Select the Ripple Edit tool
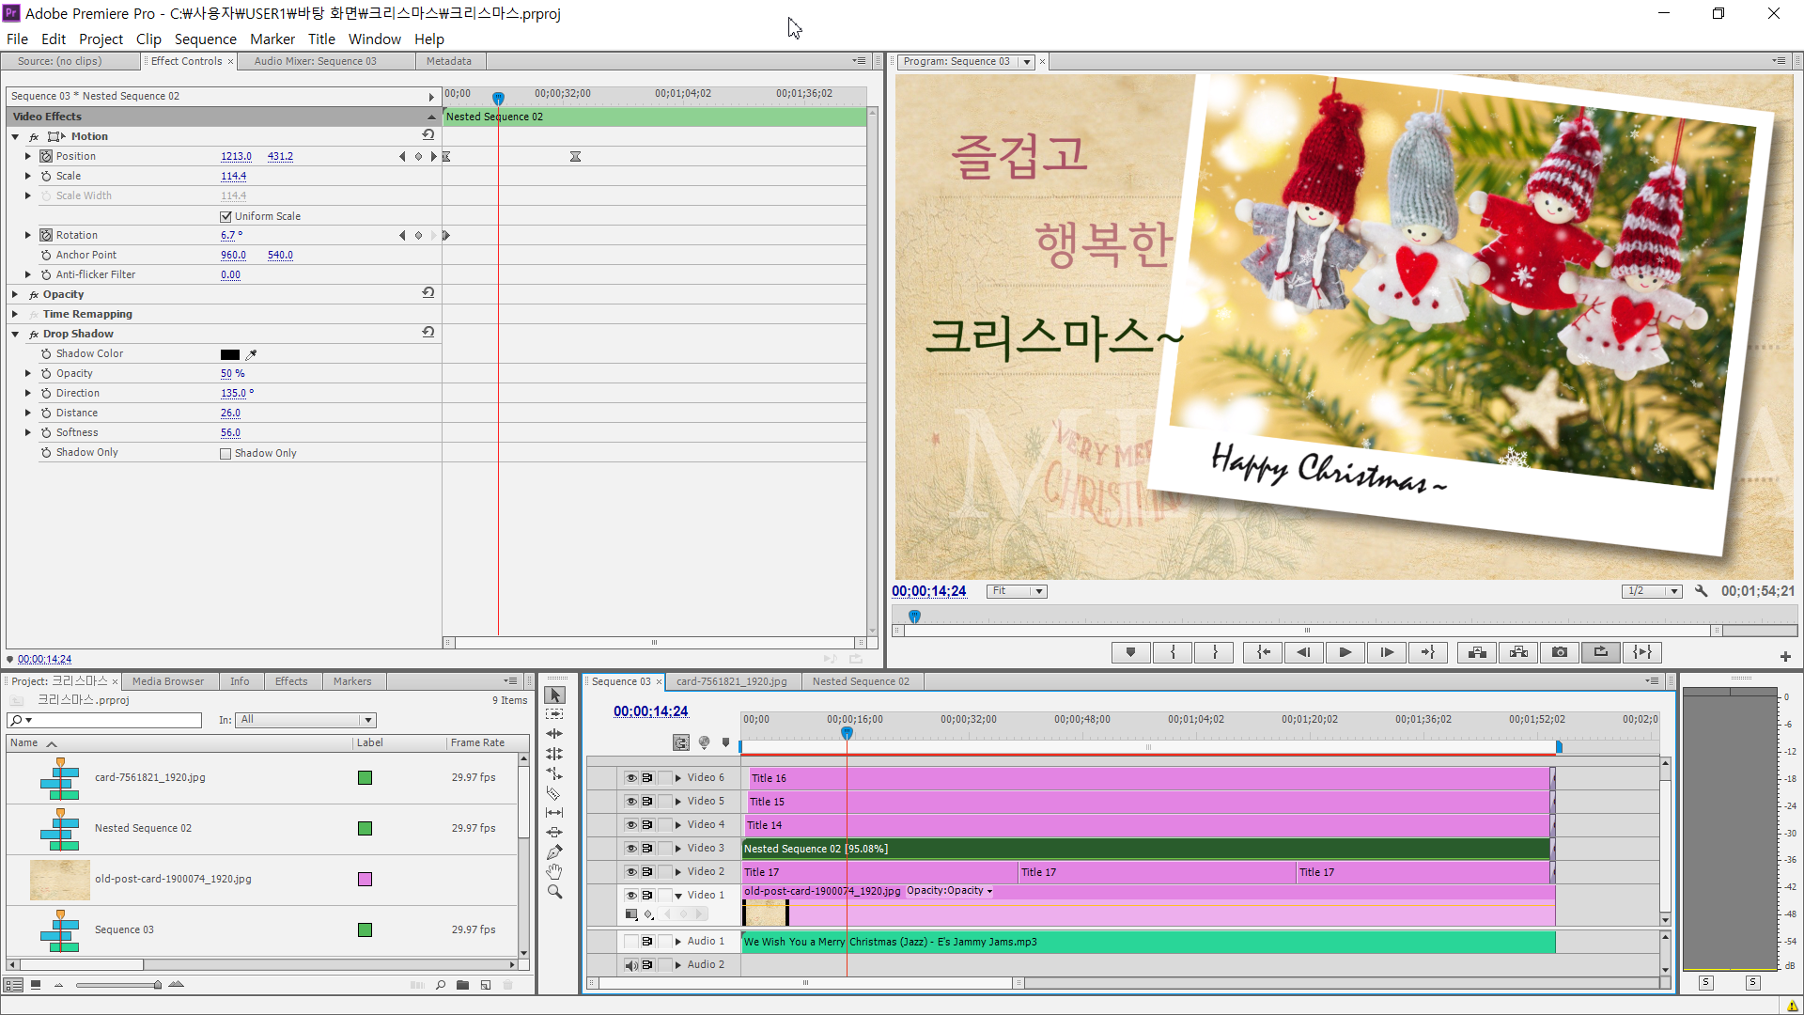 pyautogui.click(x=554, y=734)
